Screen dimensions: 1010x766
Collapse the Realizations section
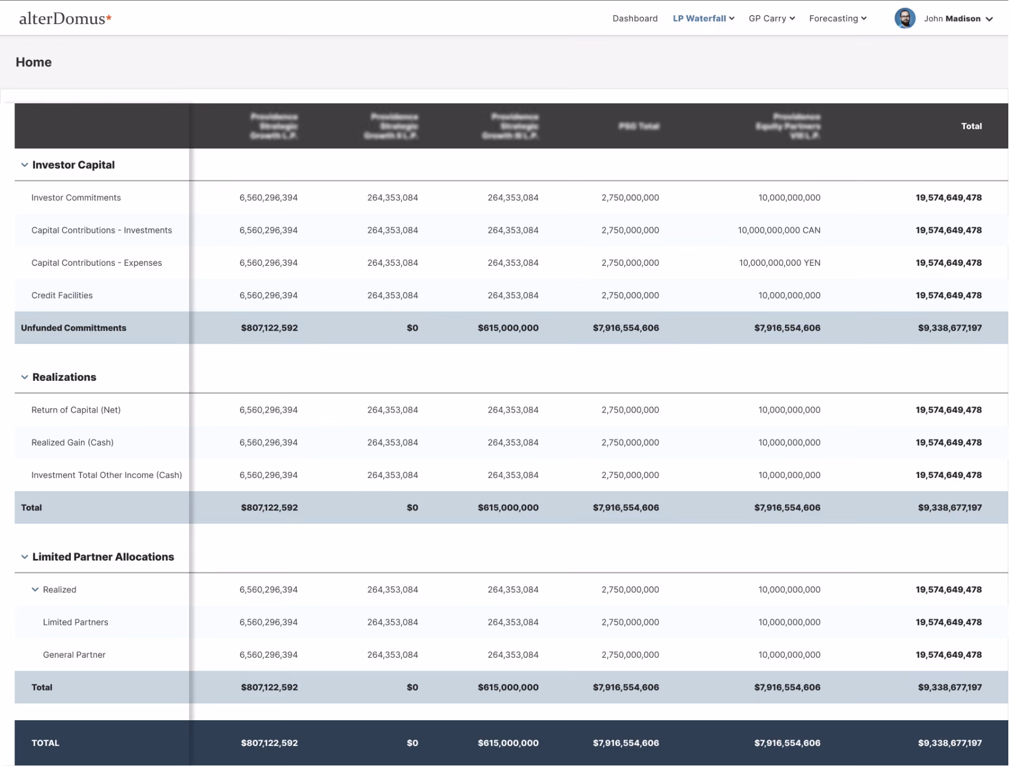pos(25,378)
